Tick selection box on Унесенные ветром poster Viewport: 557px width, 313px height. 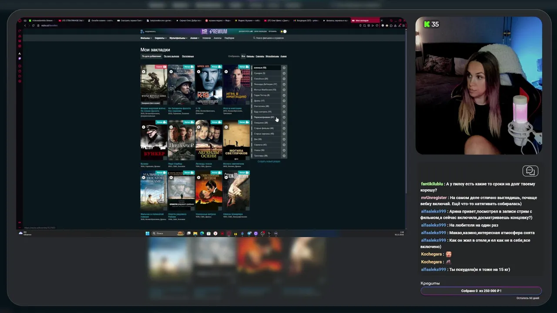220,209
